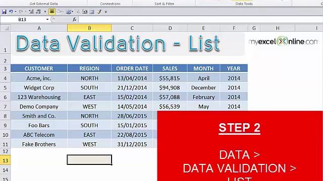Screen dimensions: 323x181
Task: Click the REGION header cell
Action: pos(89,68)
